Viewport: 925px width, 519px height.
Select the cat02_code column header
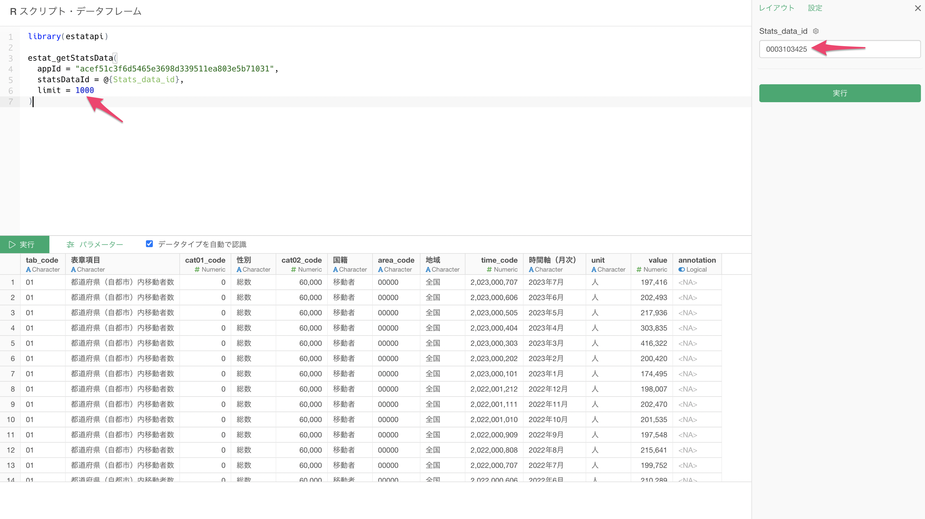pos(301,264)
